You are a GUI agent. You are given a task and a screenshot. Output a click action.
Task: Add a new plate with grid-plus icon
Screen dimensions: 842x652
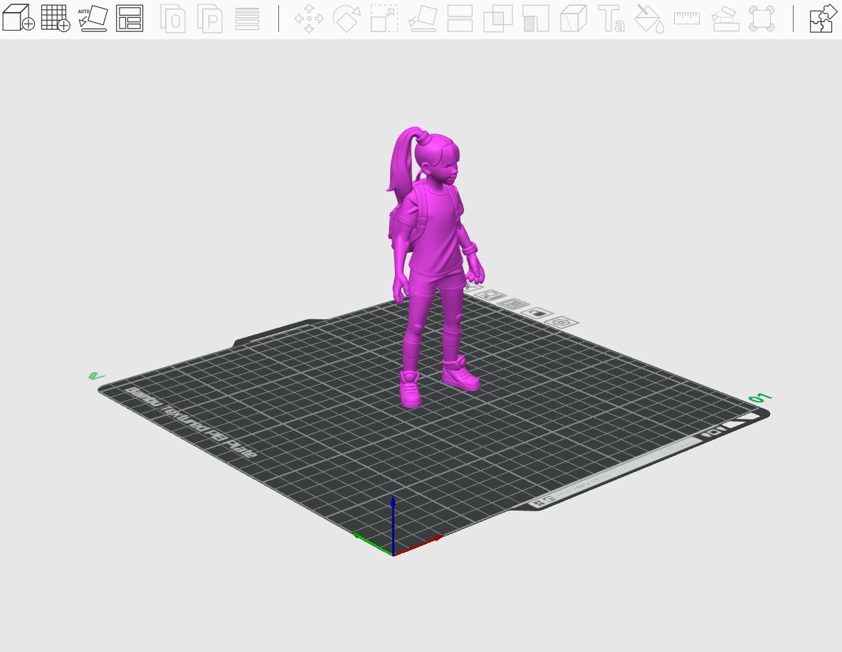56,18
